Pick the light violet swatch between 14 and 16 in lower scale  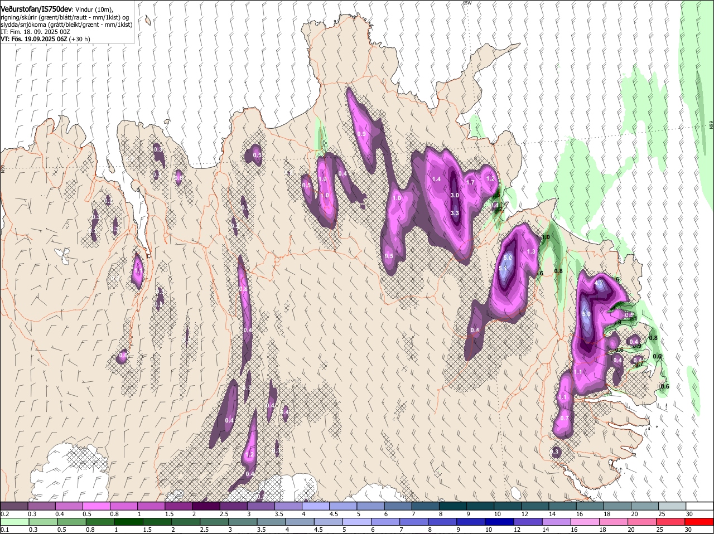(556, 522)
